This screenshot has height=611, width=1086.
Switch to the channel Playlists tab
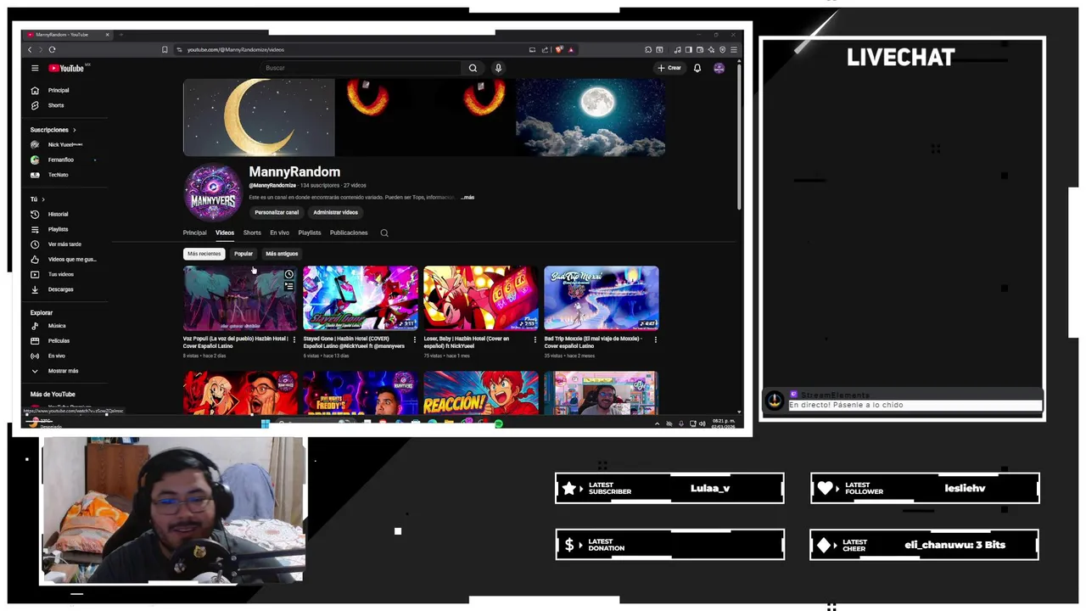(310, 233)
